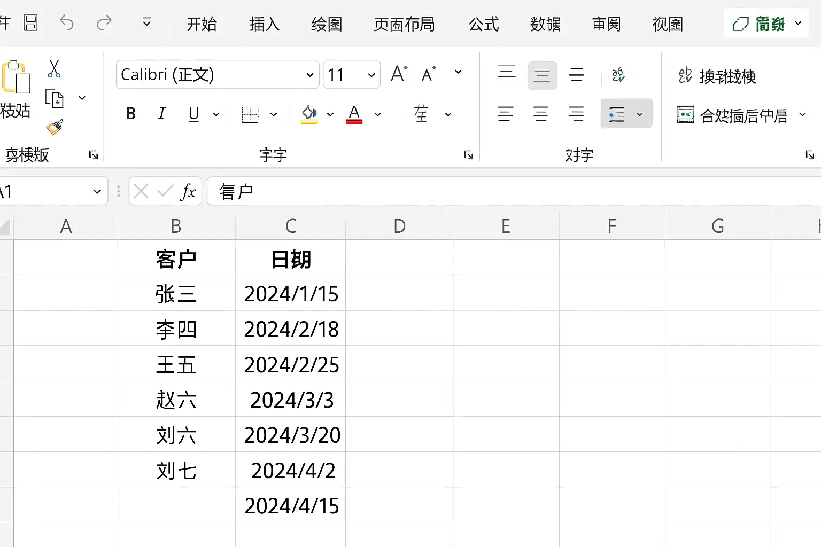Click the Paste clipboard icon
Viewport: 821px width, 547px height.
[16, 77]
